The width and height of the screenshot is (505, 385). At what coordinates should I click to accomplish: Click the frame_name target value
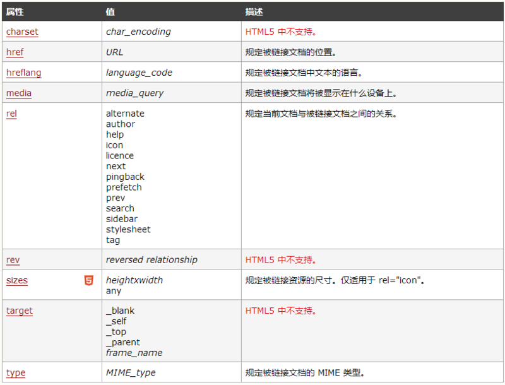point(134,353)
